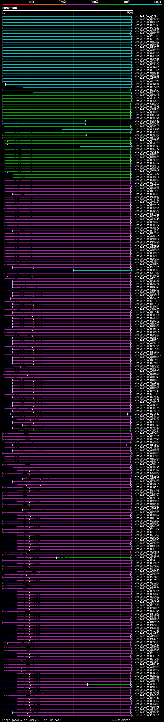The height and width of the screenshot is (722, 164).
Task: Select the UniRef100_P13869 entry
Action: tap(147, 197)
